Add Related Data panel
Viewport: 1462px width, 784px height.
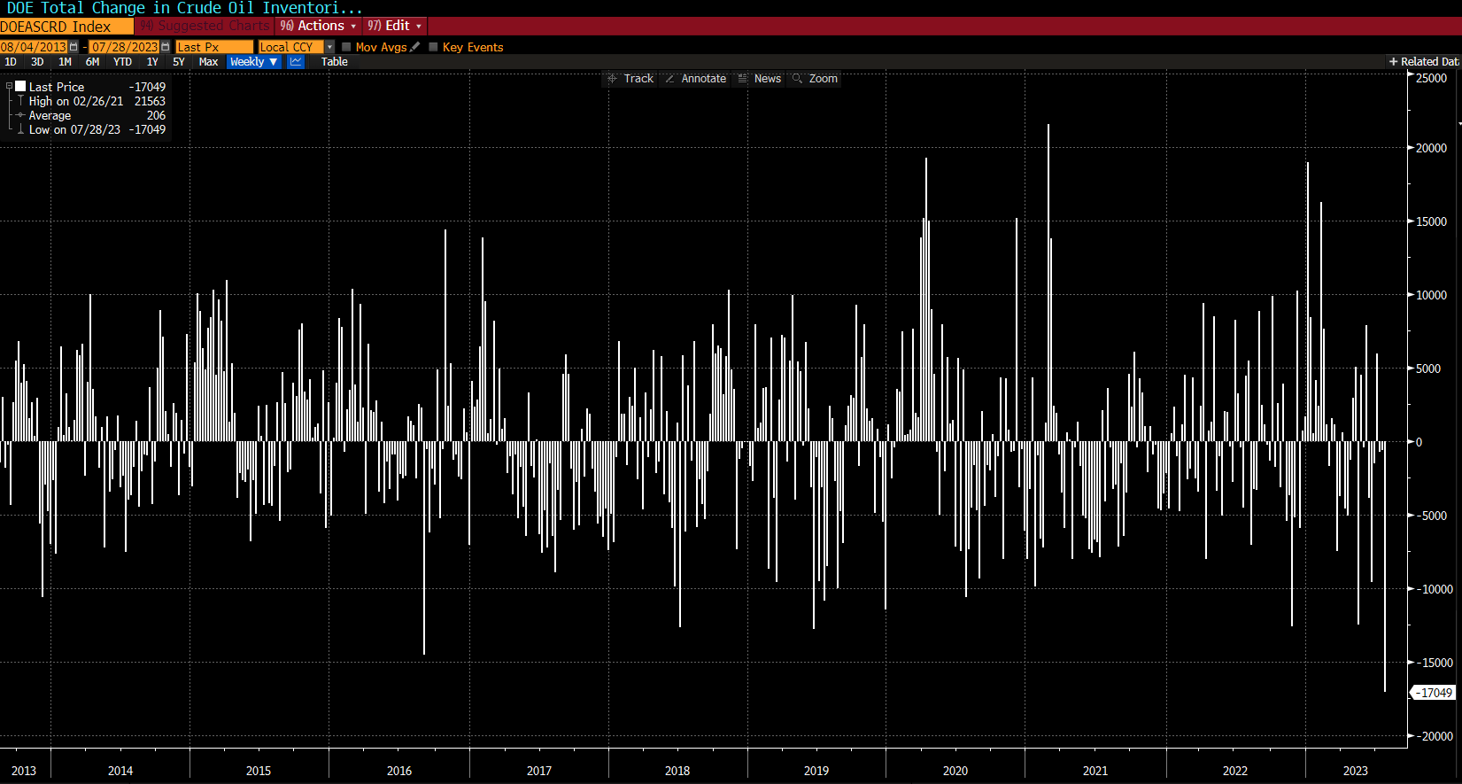(1423, 62)
